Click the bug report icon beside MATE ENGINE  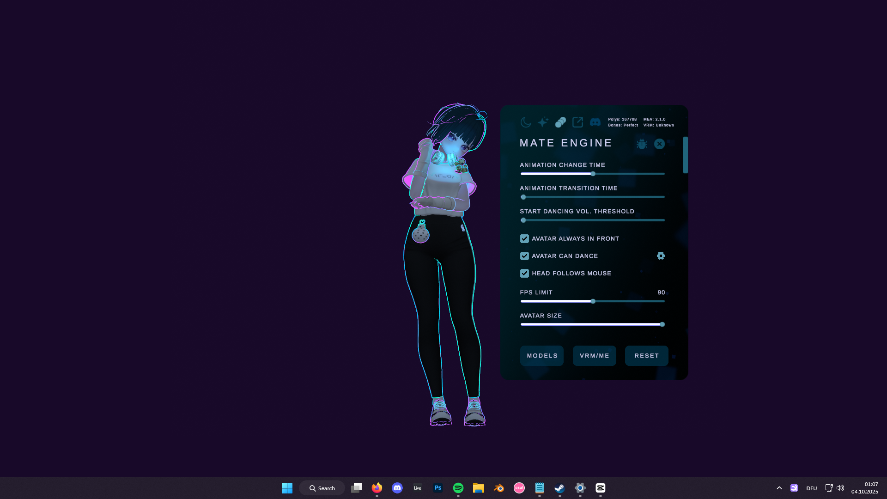642,144
